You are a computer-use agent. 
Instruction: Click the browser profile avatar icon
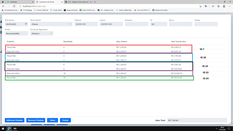tap(224, 6)
